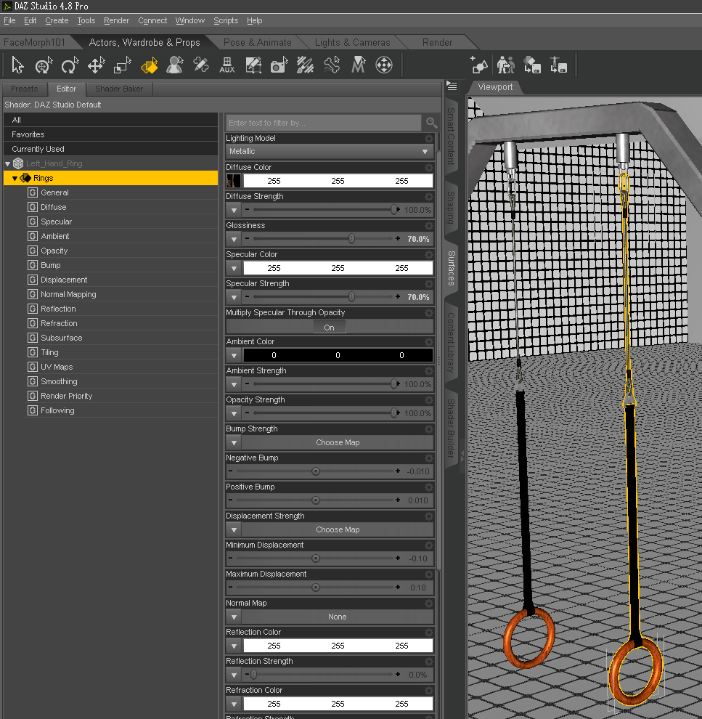
Task: Open the Viewport tab
Action: 495,87
